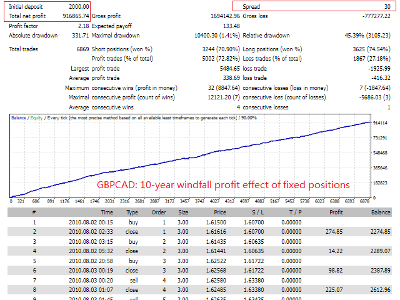
Task: Click the Spread value 30
Action: click(387, 7)
